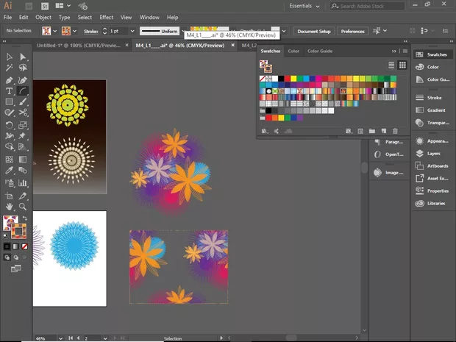
Task: Pick the Scissors tool in toolbar
Action: pyautogui.click(x=24, y=113)
